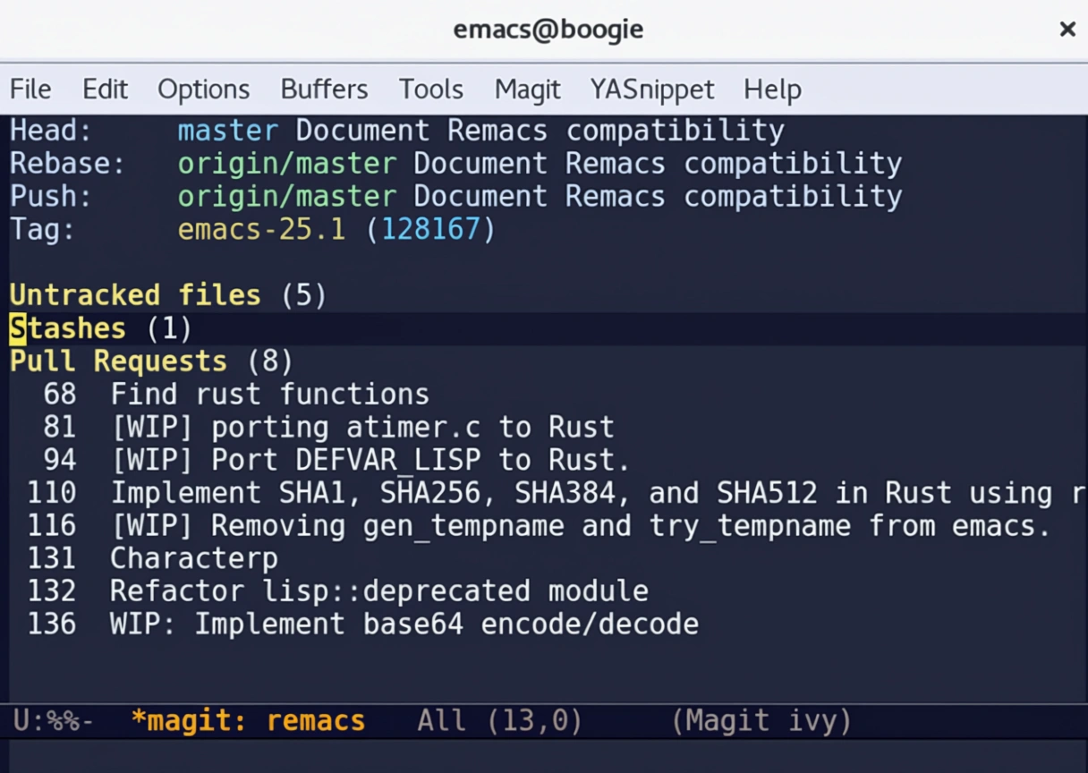Open the Buffers menu

tap(324, 89)
